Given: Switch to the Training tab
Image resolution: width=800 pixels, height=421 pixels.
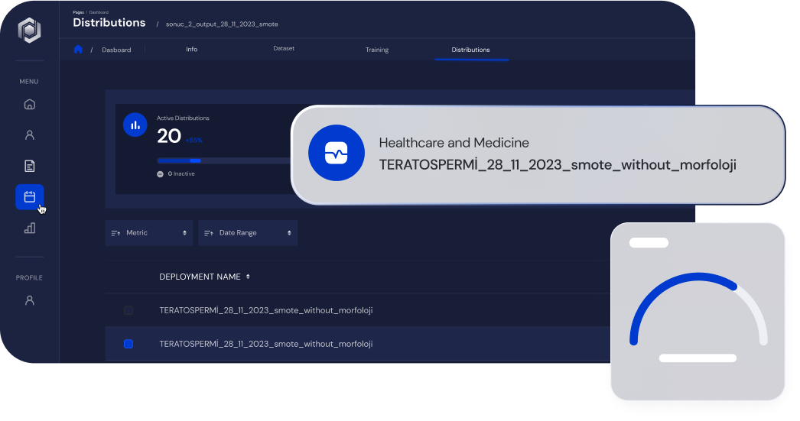Looking at the screenshot, I should pos(376,50).
